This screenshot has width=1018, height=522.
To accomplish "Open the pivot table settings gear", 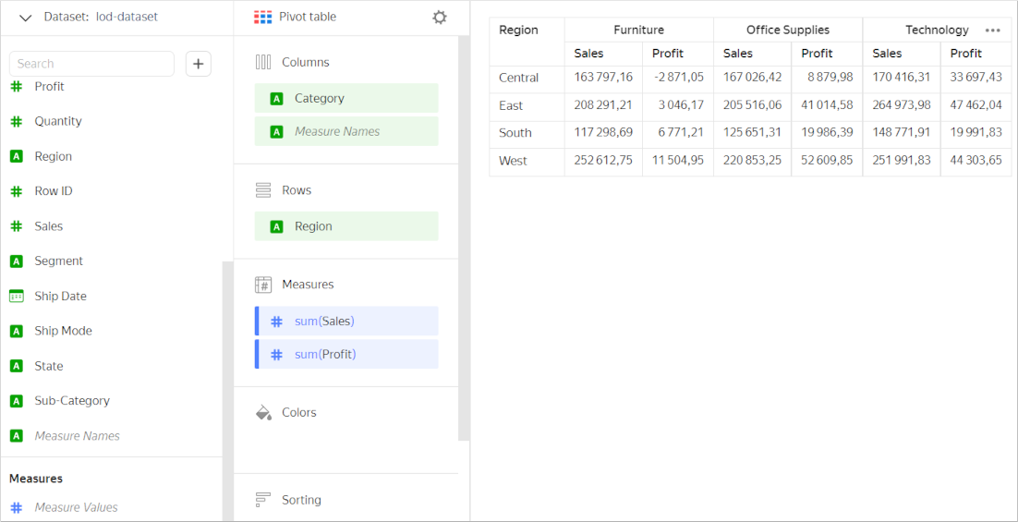I will click(440, 18).
